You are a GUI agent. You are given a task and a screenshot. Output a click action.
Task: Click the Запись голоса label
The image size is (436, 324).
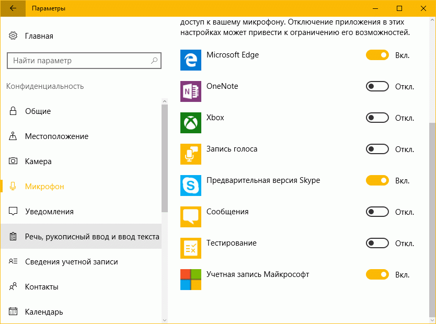[x=232, y=149]
